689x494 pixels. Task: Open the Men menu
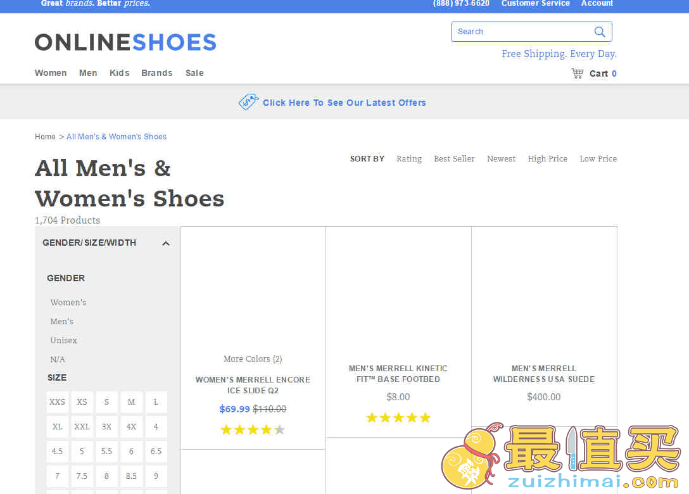(88, 73)
